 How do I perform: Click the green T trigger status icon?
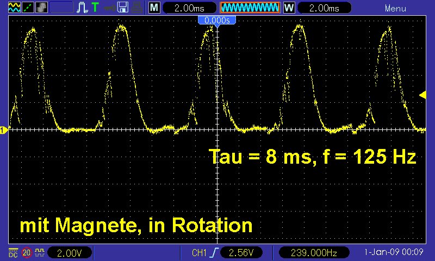pyautogui.click(x=95, y=8)
